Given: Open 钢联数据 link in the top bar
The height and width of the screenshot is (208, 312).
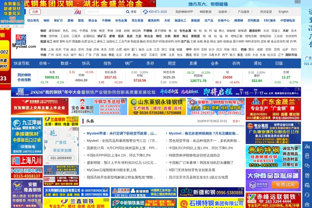Looking at the screenshot, I should click(206, 12).
